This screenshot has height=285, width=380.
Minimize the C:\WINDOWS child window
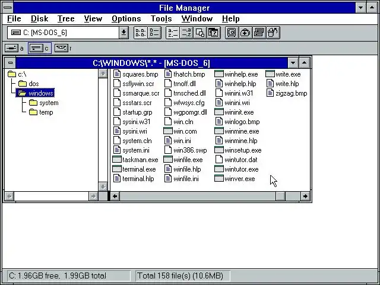point(293,63)
